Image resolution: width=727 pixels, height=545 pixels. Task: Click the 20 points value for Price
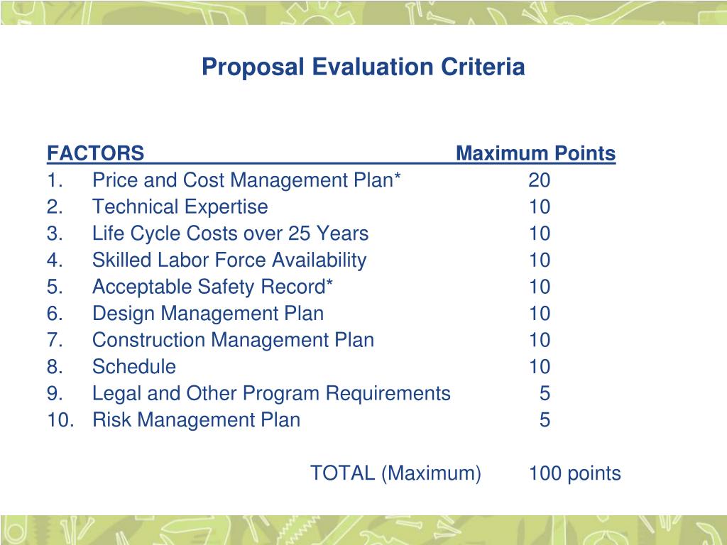[540, 180]
